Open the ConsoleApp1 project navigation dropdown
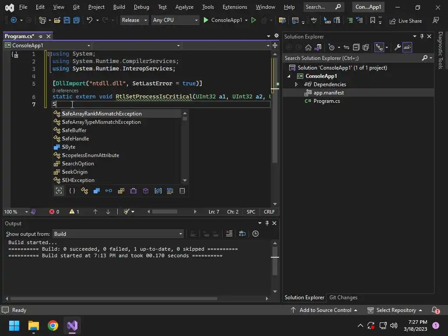This screenshot has width=448, height=336. tap(47, 45)
